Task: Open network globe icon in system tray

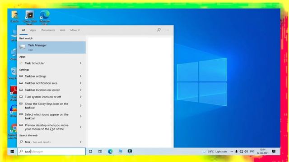Action: [x=241, y=152]
